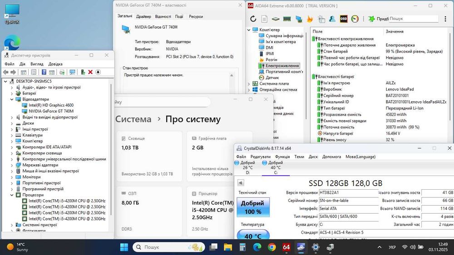Open the Довідка menu in Device Manager
Screen dimensions: 454x255
(x=55, y=64)
